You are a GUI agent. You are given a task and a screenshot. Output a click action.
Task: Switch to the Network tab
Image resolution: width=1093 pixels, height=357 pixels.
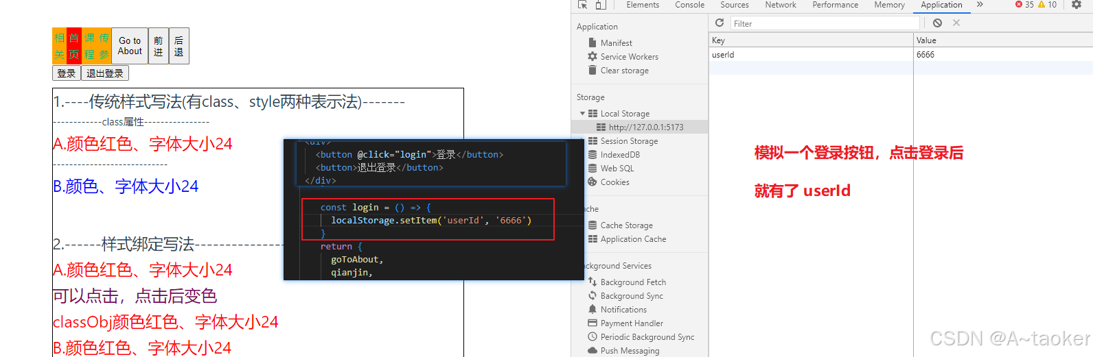coord(781,5)
